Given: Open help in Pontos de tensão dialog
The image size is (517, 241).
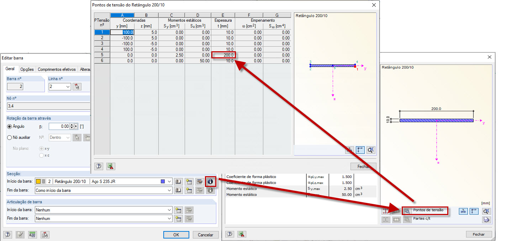Looking at the screenshot, I should [99, 166].
